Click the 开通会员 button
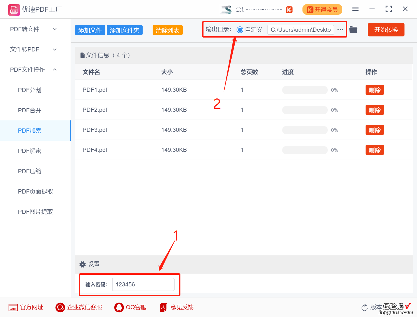 click(322, 10)
